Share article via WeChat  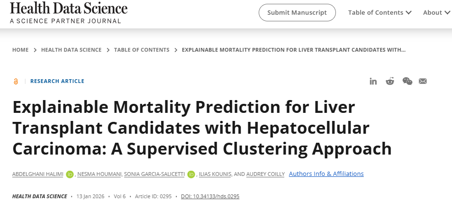click(407, 81)
